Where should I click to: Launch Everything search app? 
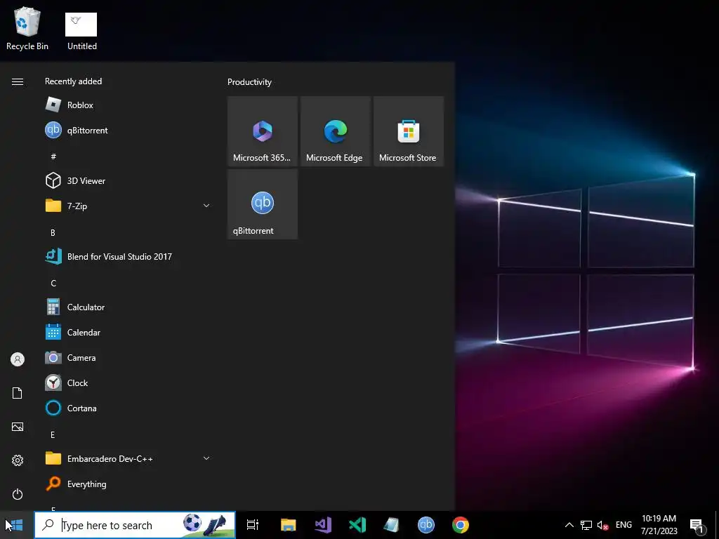tap(128, 484)
